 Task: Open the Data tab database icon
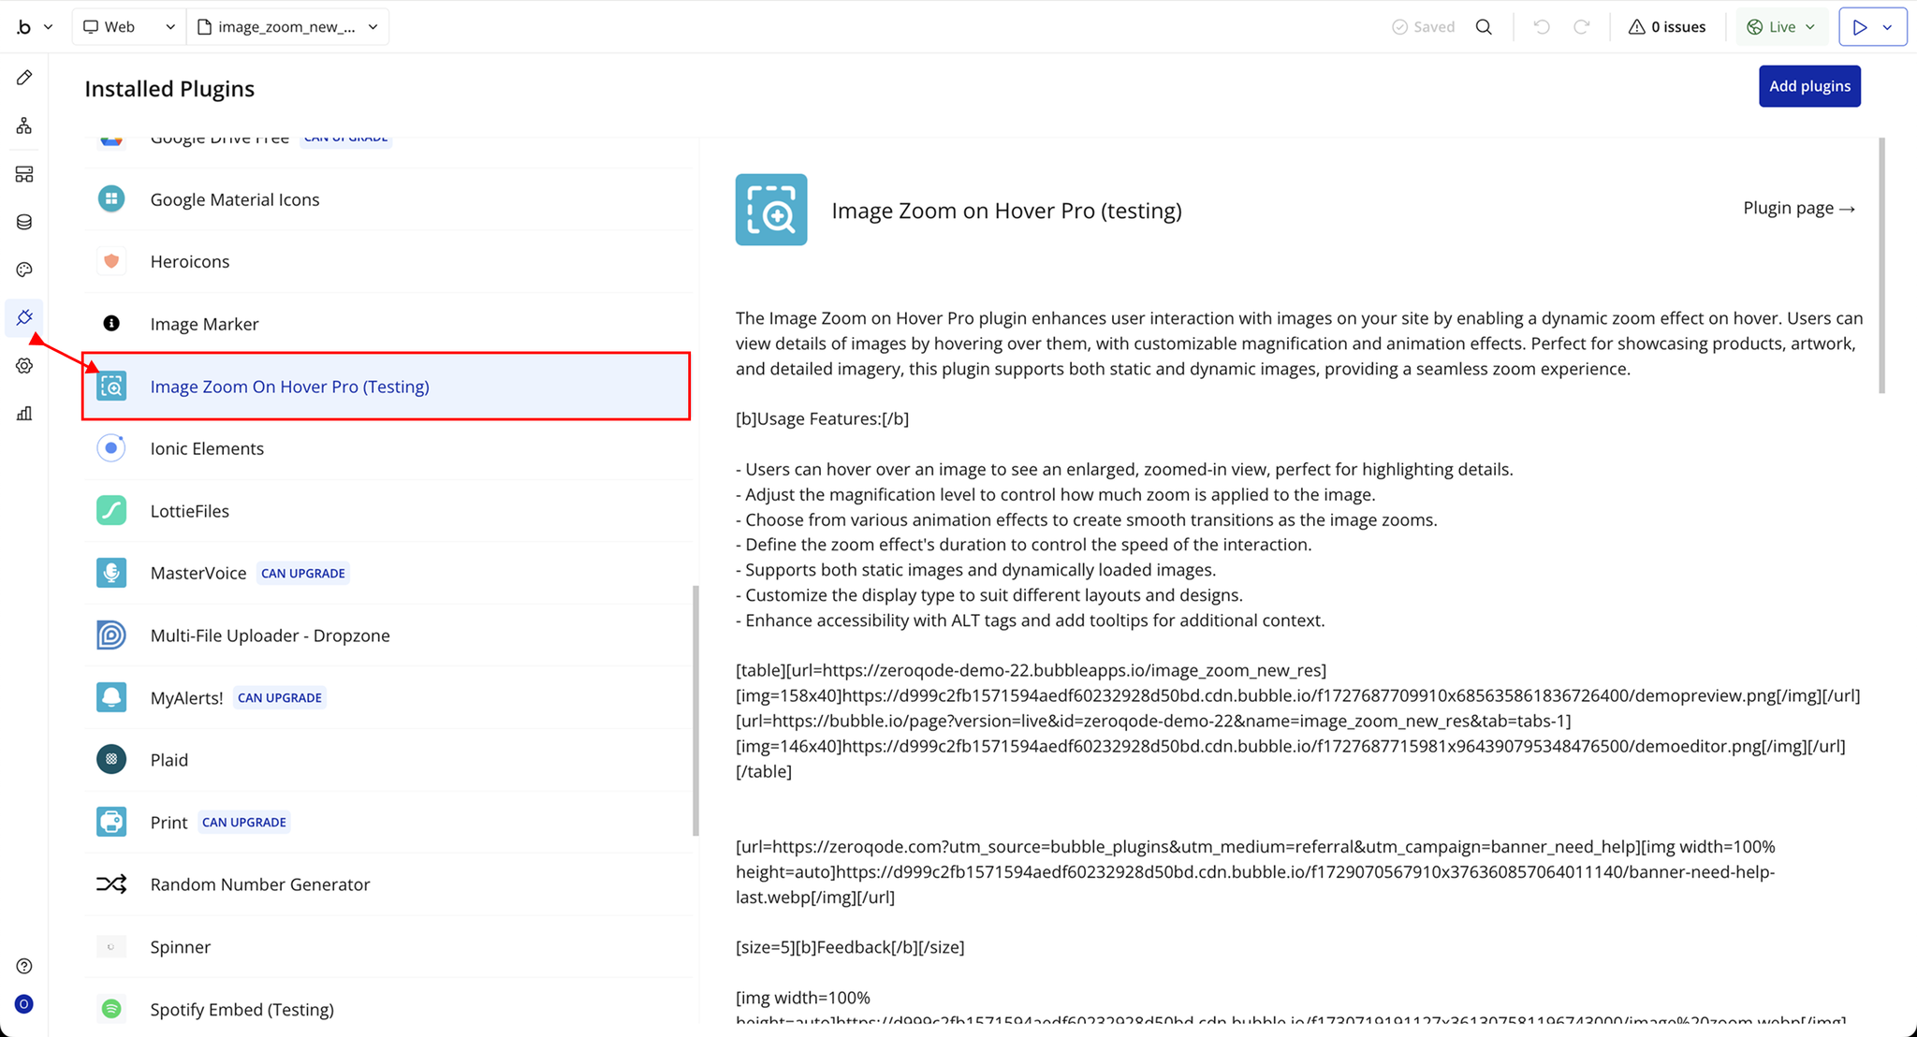tap(24, 222)
